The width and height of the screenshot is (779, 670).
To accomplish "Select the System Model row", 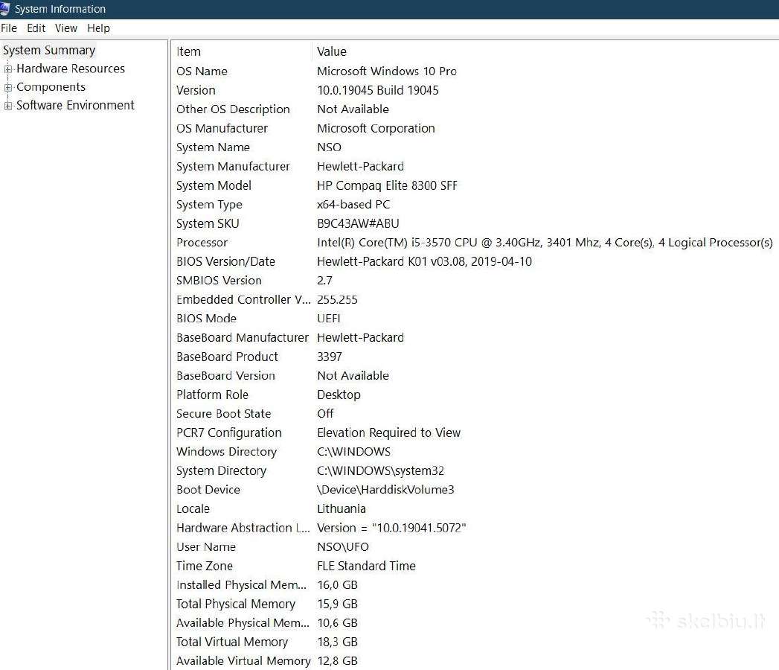I will pyautogui.click(x=214, y=185).
